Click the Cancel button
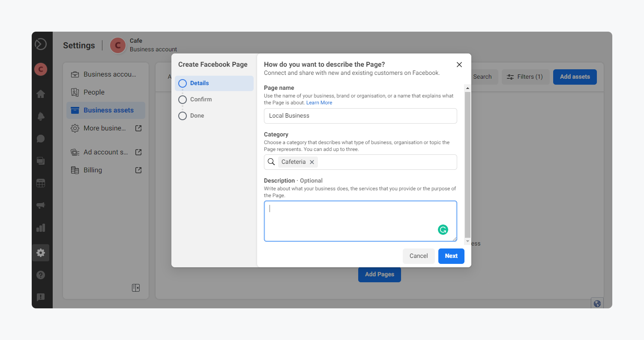This screenshot has height=340, width=644. 419,256
